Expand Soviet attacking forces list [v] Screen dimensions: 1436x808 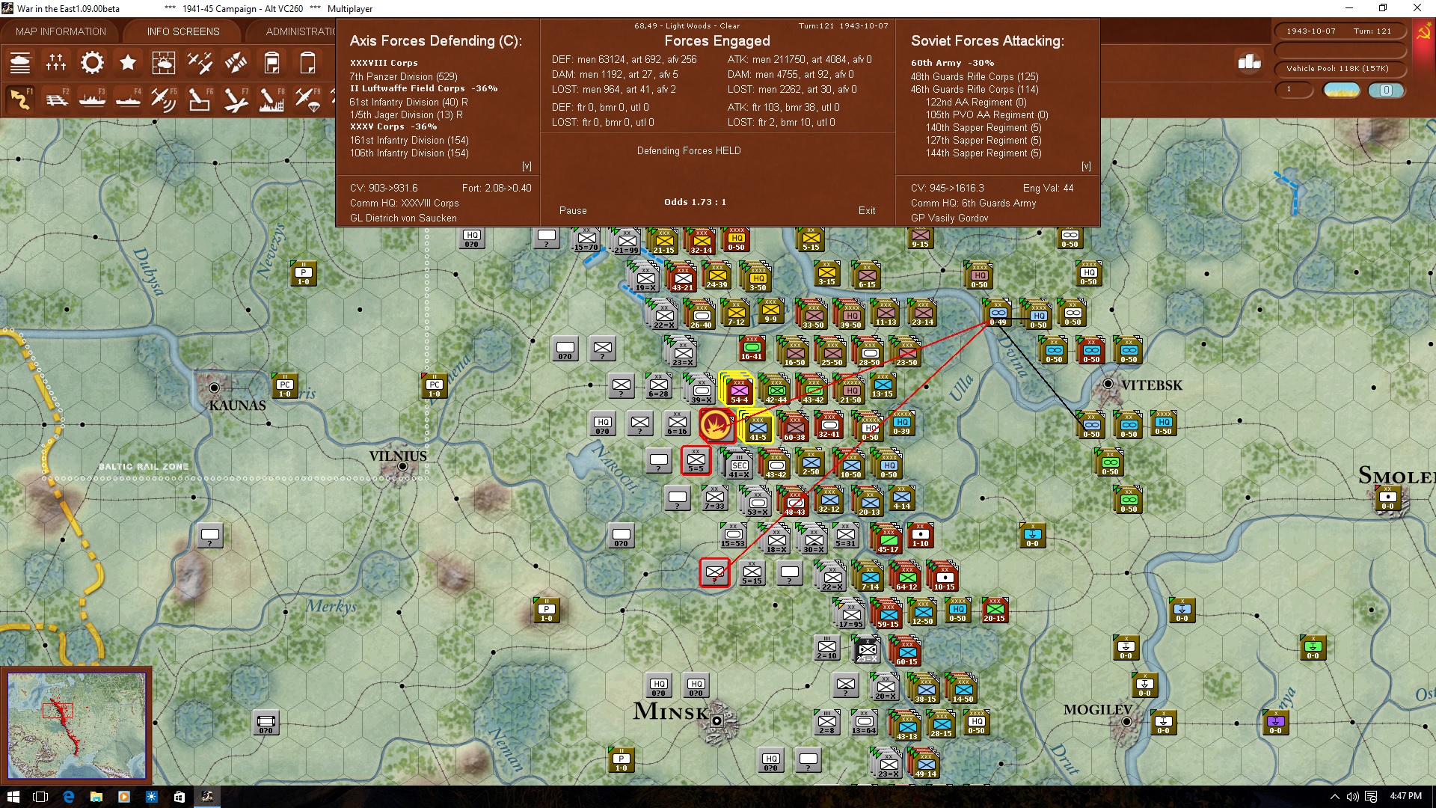coord(1086,166)
